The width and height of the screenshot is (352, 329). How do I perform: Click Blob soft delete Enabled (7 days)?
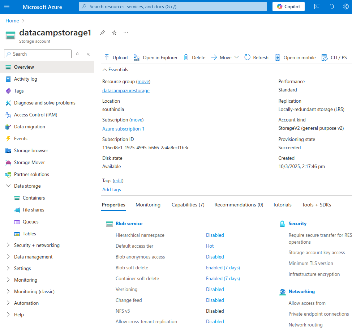pyautogui.click(x=223, y=268)
